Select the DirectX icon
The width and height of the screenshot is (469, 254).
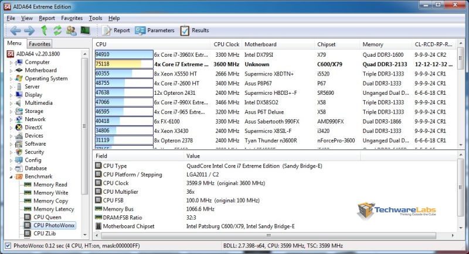coord(19,127)
